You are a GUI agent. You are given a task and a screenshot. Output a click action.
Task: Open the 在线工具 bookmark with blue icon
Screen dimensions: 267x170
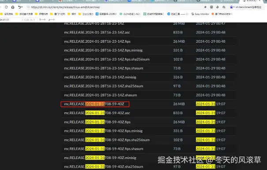point(178,14)
